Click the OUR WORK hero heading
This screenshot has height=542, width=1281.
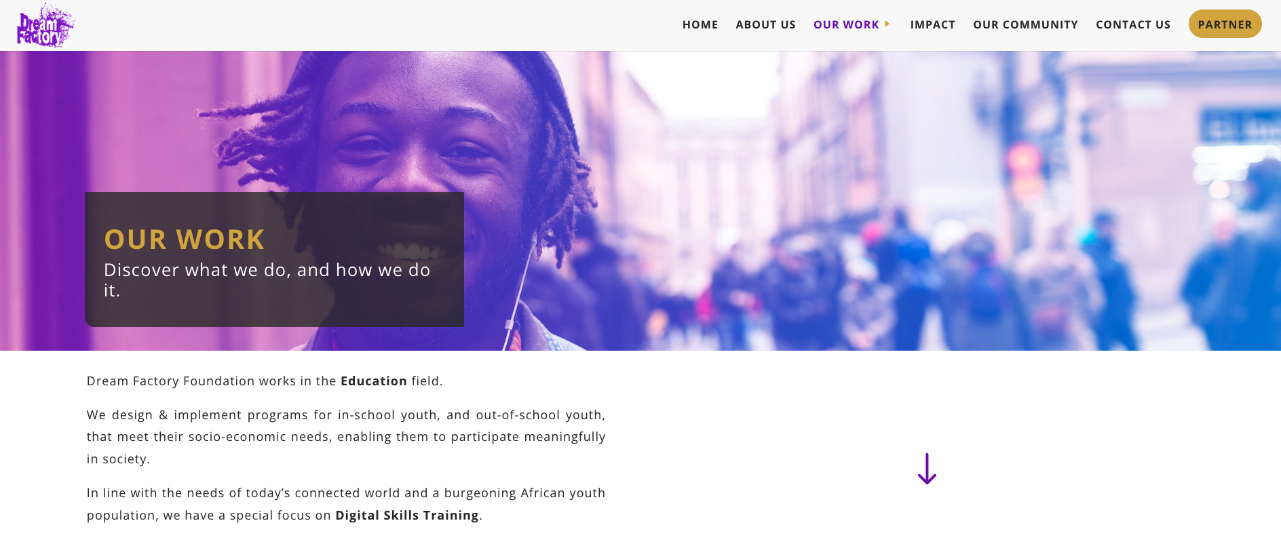click(185, 239)
